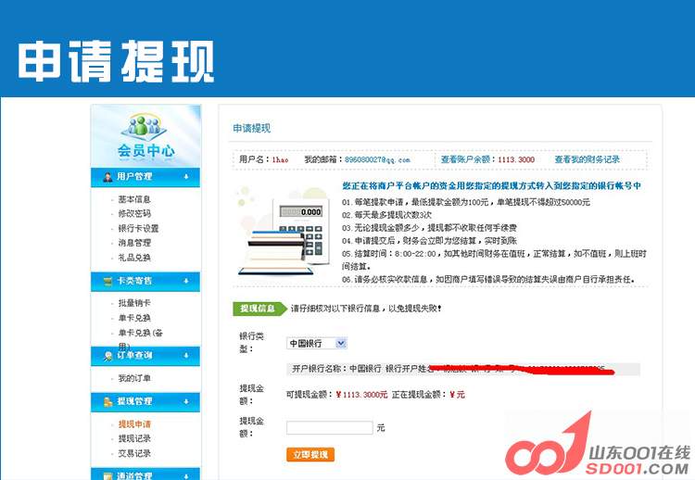Open the 查看我的财务记录 link

click(587, 159)
